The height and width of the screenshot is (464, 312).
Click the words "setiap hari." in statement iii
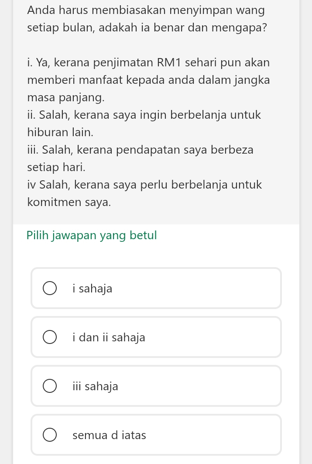click(x=56, y=167)
